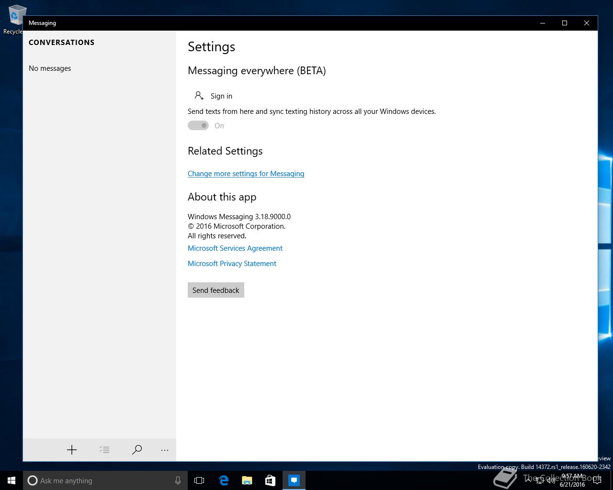
Task: Click the CONVERSATIONS header
Action: [62, 43]
